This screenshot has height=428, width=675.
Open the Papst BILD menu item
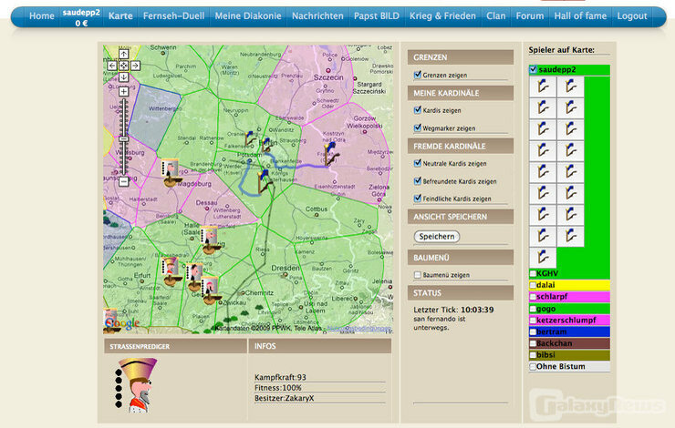376,16
